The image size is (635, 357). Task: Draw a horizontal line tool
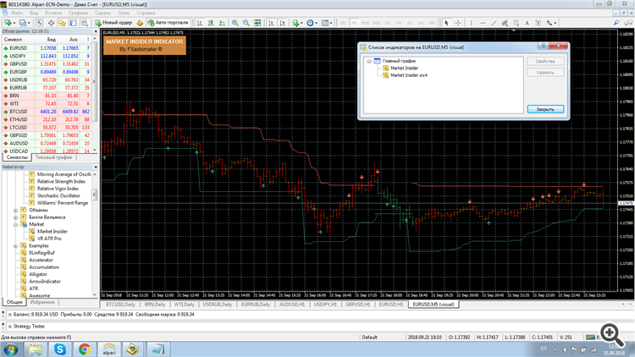tap(483, 23)
